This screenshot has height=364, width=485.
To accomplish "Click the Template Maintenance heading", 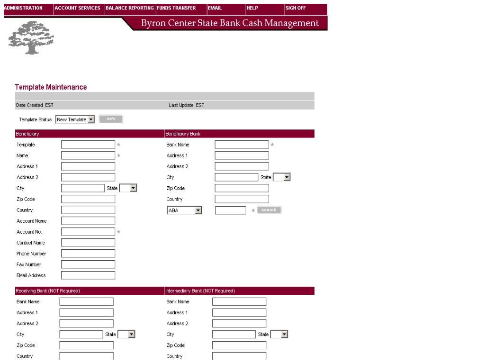I will pyautogui.click(x=51, y=87).
